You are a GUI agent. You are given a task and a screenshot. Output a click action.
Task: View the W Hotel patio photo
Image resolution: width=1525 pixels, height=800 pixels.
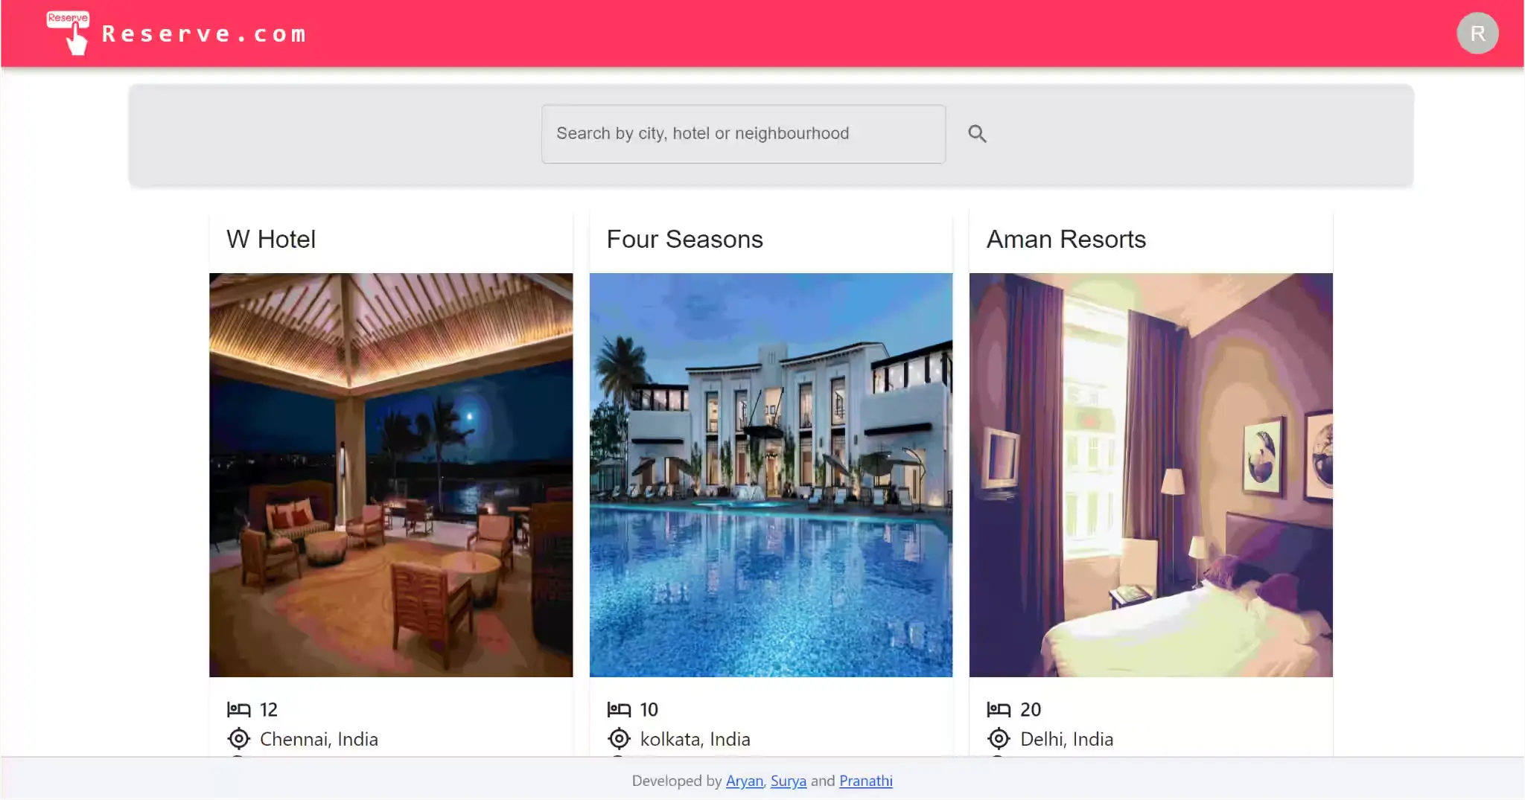point(391,475)
